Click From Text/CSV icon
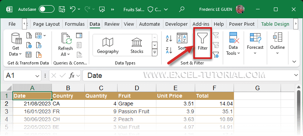303x136 pixels. click(x=29, y=36)
